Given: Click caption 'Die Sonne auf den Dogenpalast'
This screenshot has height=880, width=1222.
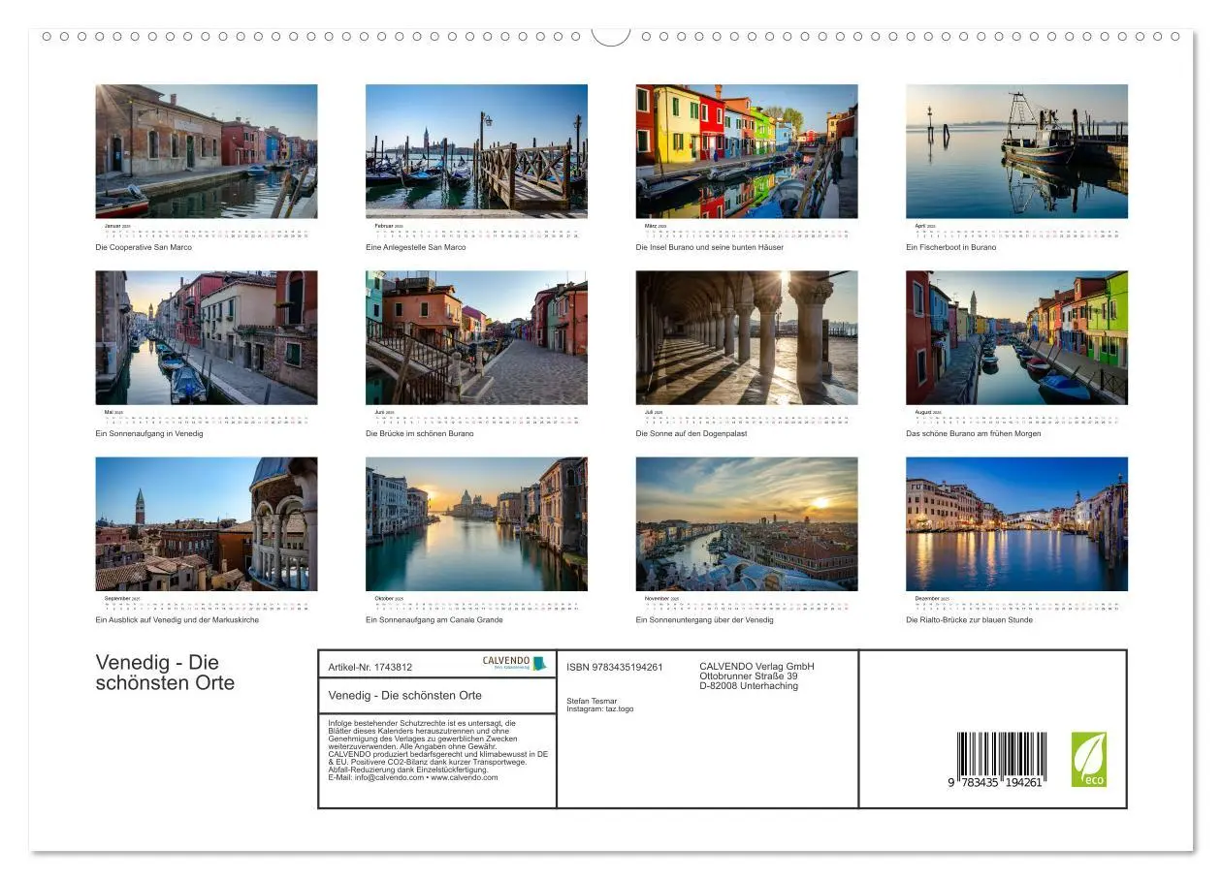Looking at the screenshot, I should point(691,433).
